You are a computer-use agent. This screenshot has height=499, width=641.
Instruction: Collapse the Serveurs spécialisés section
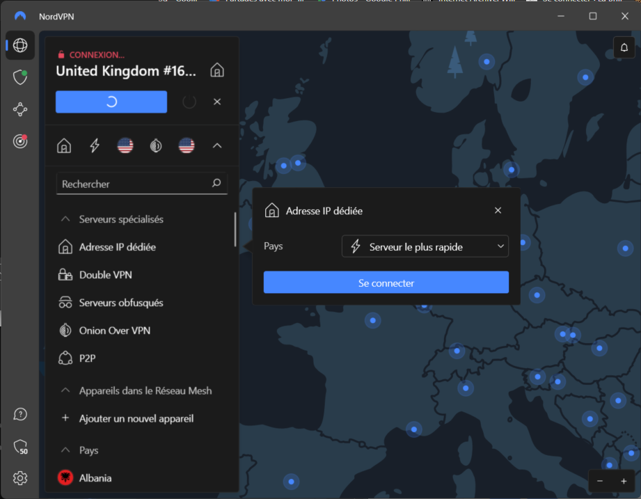tap(65, 219)
